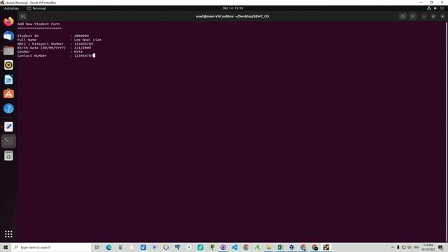The height and width of the screenshot is (252, 448).
Task: Show hidden icons chevron in system tray
Action: tap(392, 247)
